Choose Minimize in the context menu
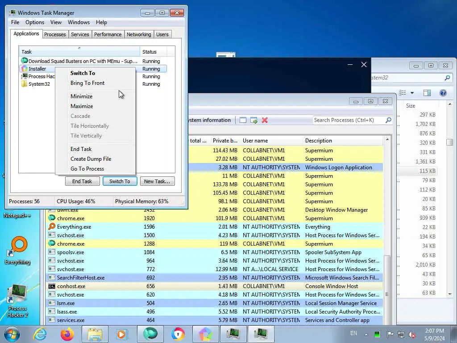The height and width of the screenshot is (343, 457). (81, 96)
